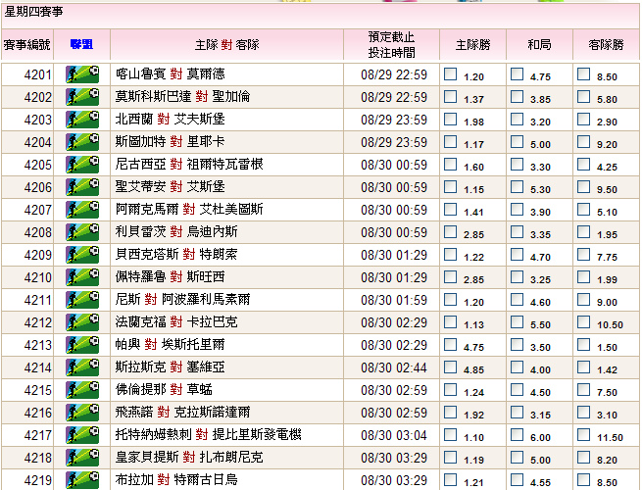Click the league icon for match 4208
Viewport: 642px width, 490px height.
click(82, 232)
